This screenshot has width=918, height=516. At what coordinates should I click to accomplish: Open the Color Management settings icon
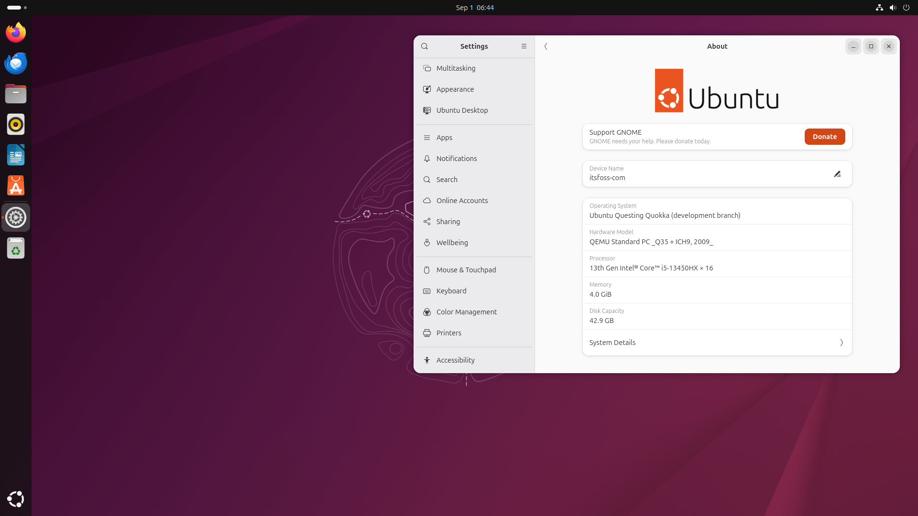click(x=427, y=312)
